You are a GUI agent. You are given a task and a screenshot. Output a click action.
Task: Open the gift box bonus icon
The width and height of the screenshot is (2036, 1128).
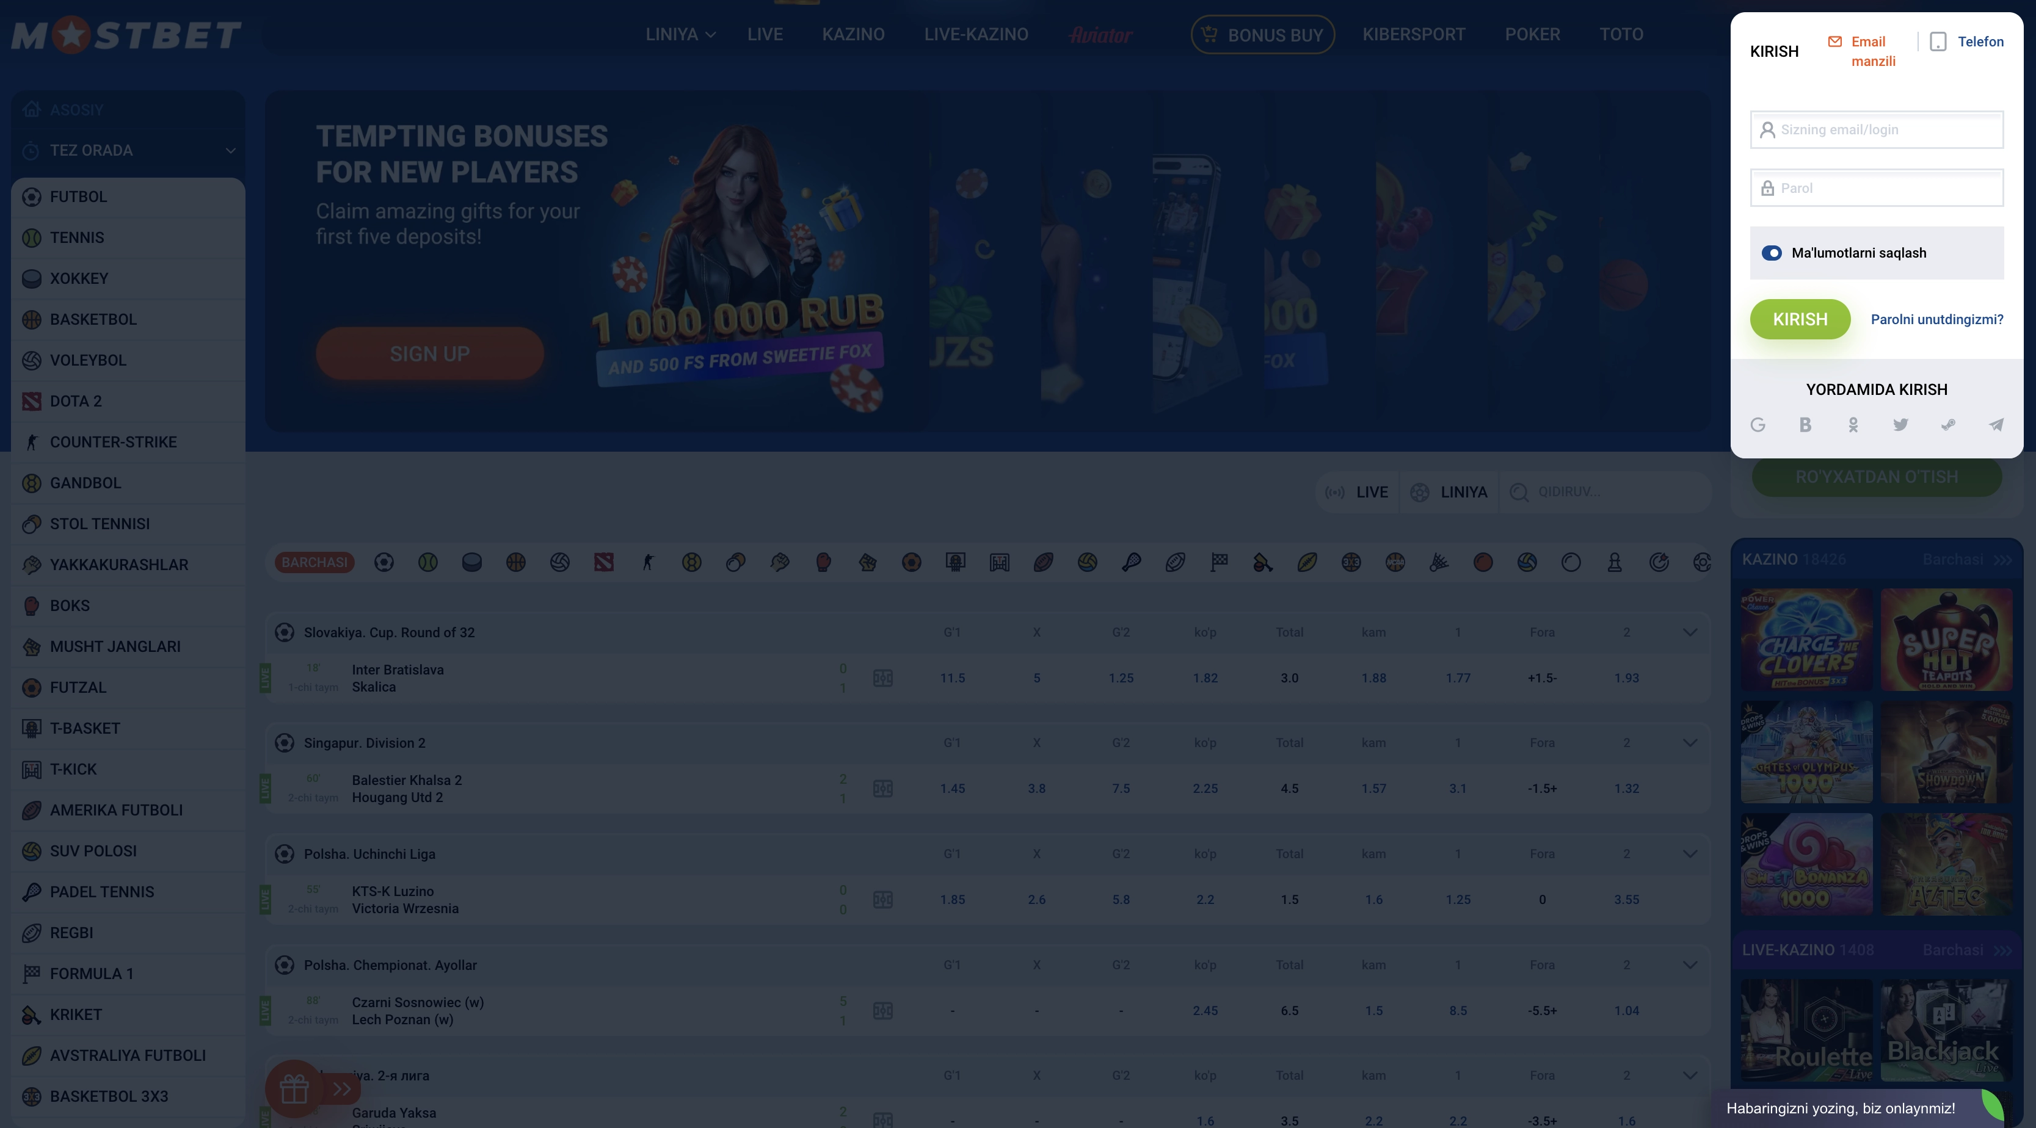tap(294, 1088)
